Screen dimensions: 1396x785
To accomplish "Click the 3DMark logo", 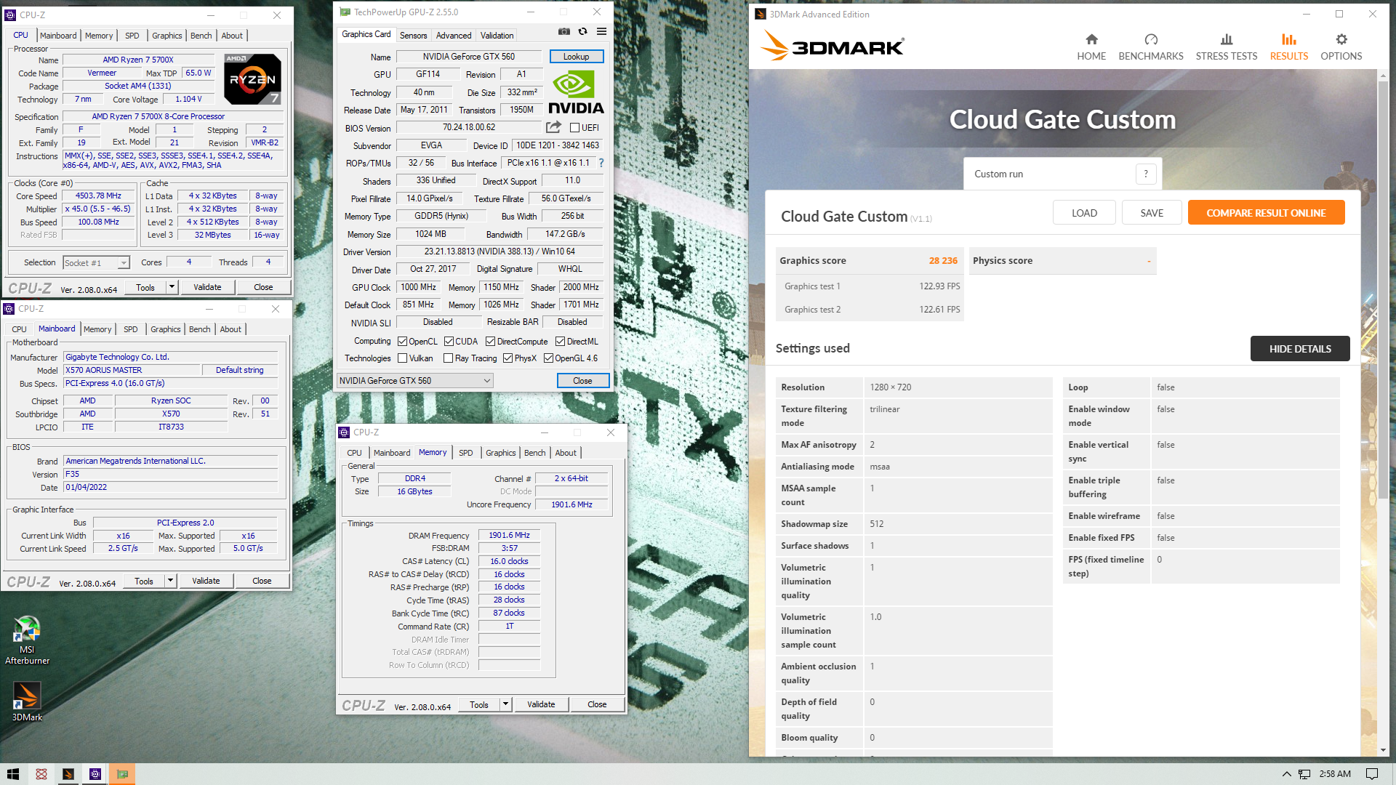I will click(833, 45).
